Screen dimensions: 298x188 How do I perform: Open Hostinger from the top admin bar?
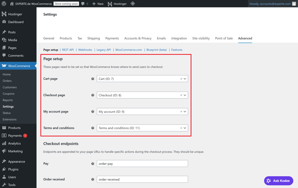point(117,4)
